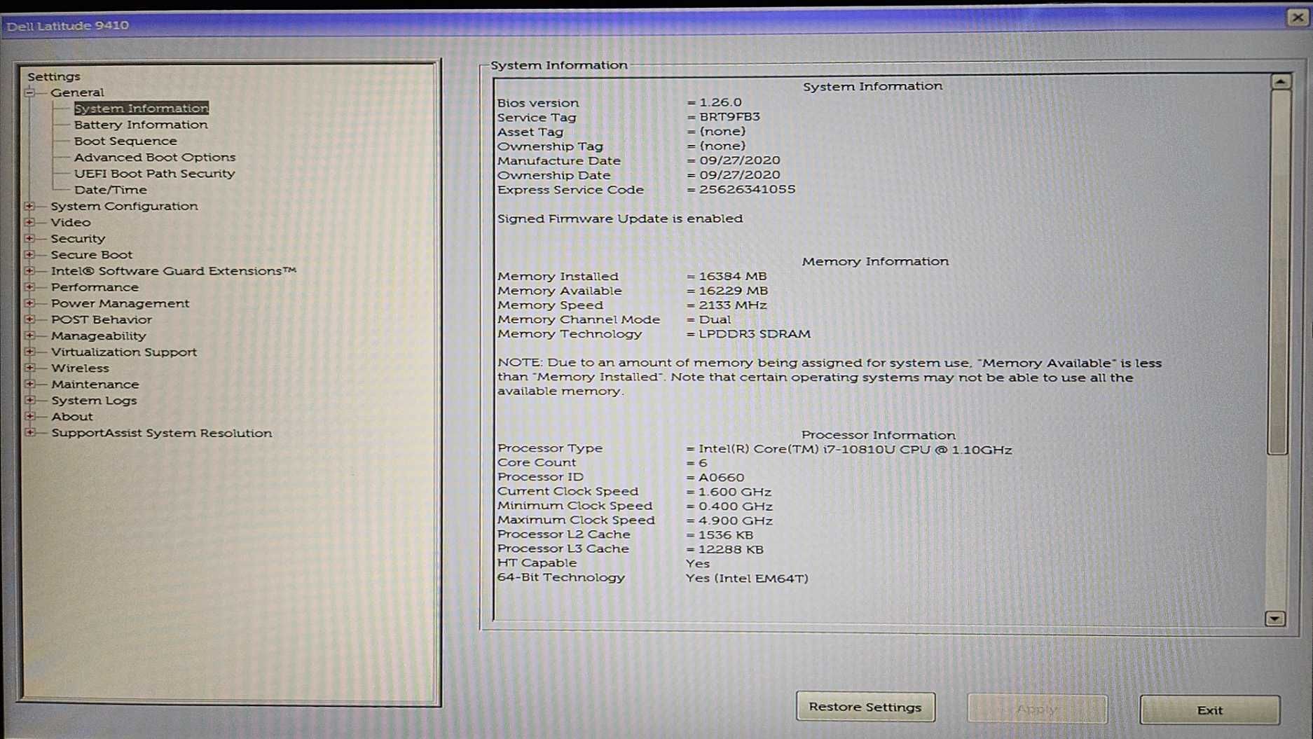
Task: Select the POST Behavior label
Action: 101,319
